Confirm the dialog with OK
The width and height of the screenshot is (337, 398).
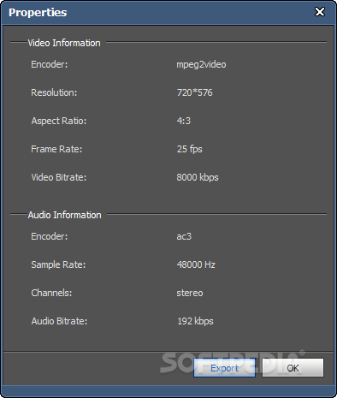click(293, 368)
